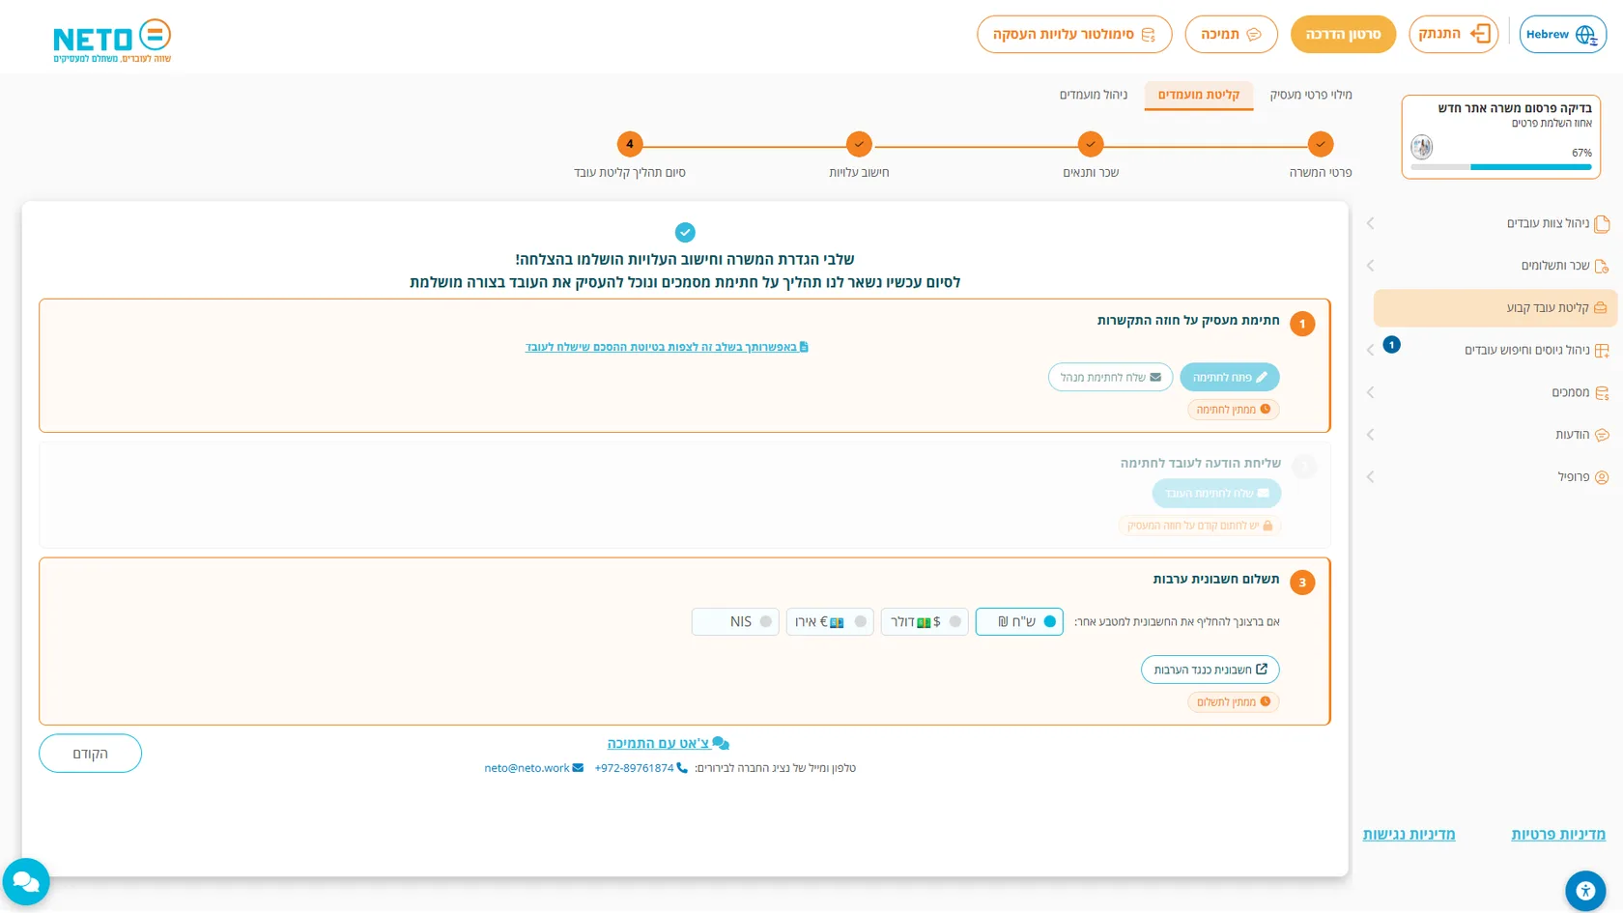Switch to the מילוי פרטי מעסיק tab
This screenshot has height=913, width=1623.
coord(1311,95)
